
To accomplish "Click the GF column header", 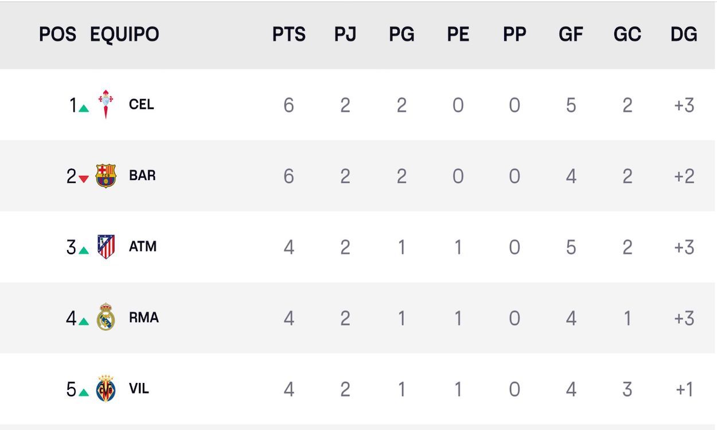I will pos(571,34).
